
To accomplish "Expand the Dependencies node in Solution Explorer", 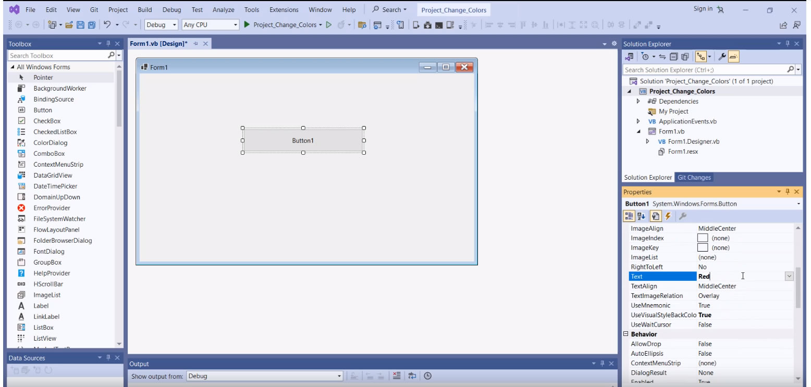I will (x=638, y=102).
